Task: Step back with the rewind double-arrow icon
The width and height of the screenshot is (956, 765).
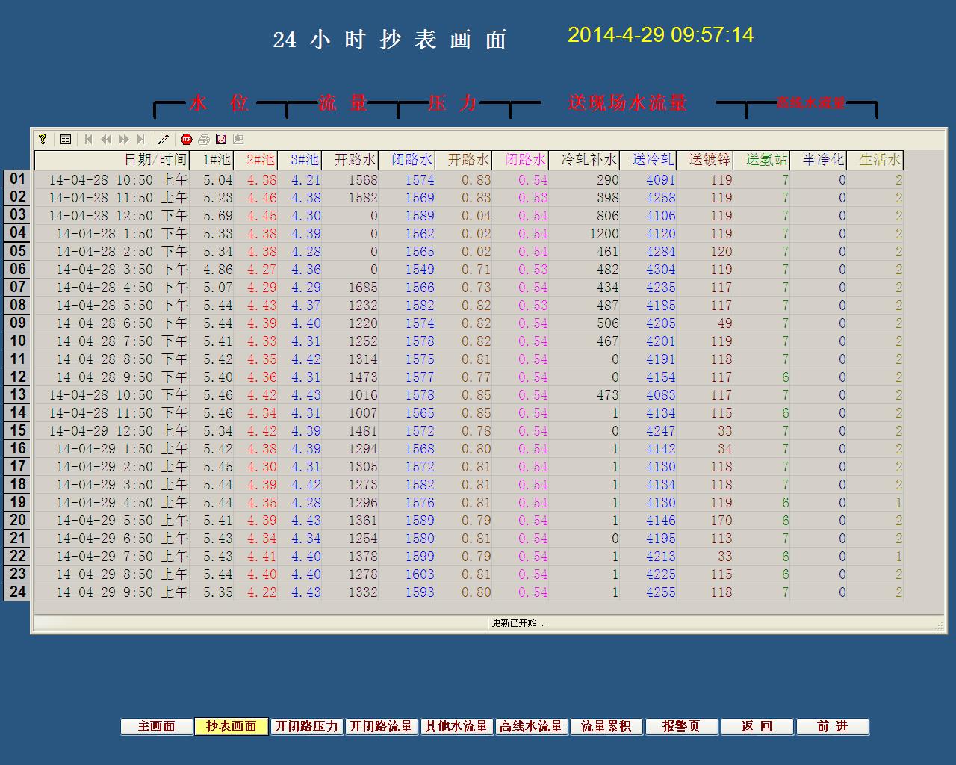Action: click(x=106, y=139)
